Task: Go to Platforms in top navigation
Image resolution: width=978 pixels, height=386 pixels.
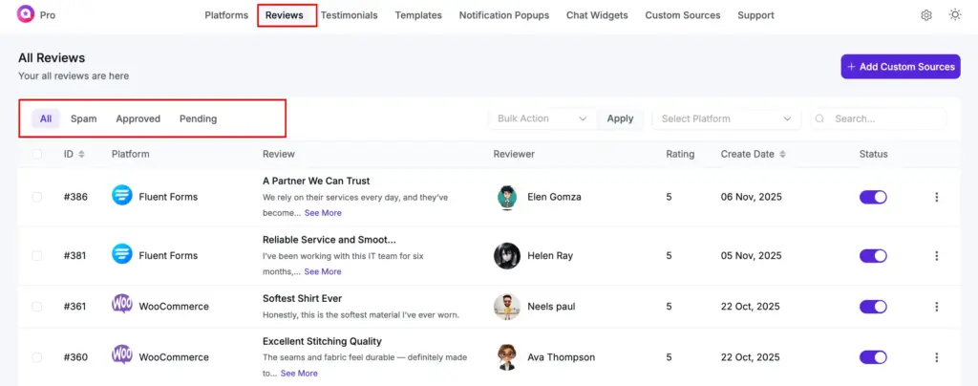Action: point(226,15)
